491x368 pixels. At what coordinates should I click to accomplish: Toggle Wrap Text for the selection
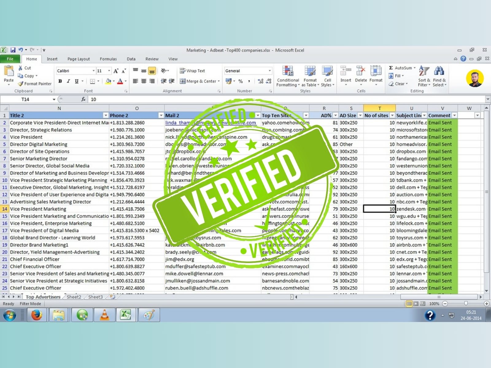click(193, 71)
